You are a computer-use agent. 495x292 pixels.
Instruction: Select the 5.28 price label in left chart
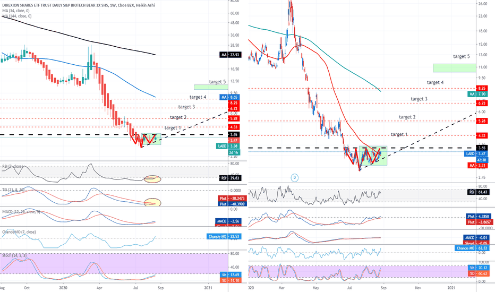[x=234, y=119]
